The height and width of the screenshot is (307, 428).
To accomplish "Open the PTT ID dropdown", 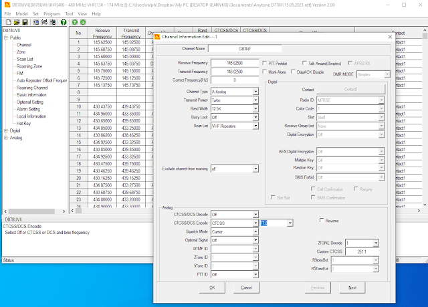I will point(255,274).
